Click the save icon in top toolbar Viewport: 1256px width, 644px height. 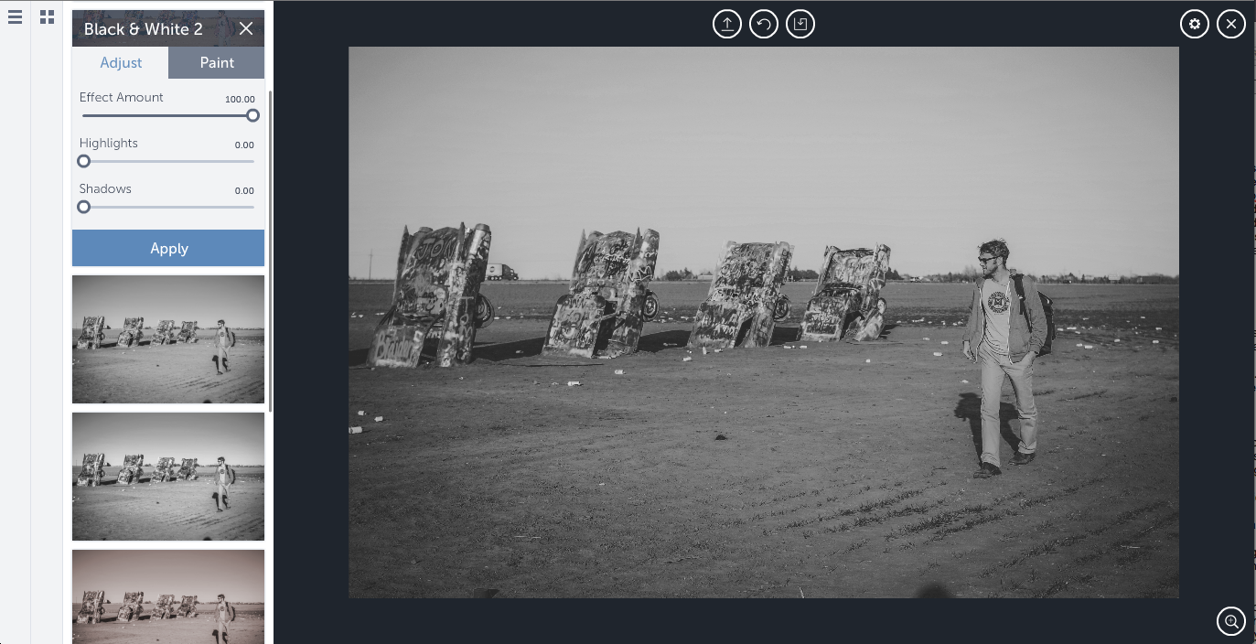(800, 24)
